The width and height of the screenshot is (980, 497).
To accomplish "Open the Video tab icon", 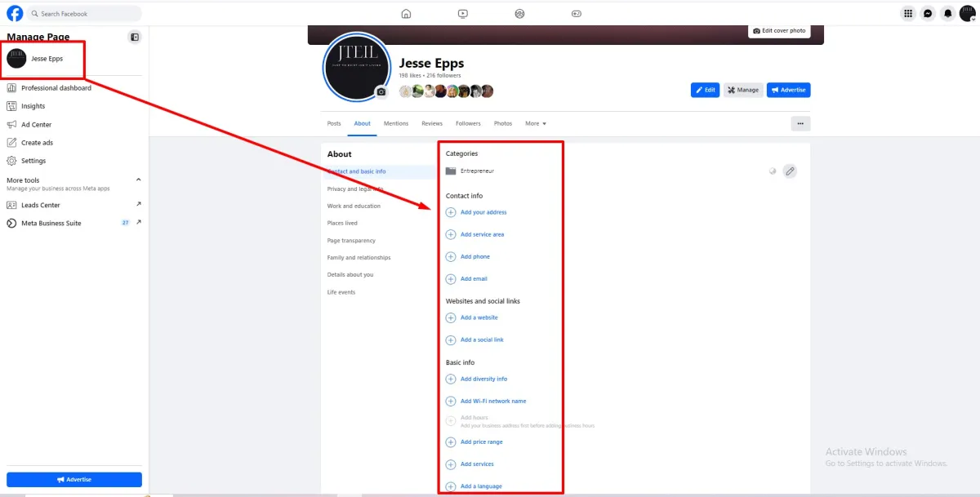I will click(x=463, y=13).
